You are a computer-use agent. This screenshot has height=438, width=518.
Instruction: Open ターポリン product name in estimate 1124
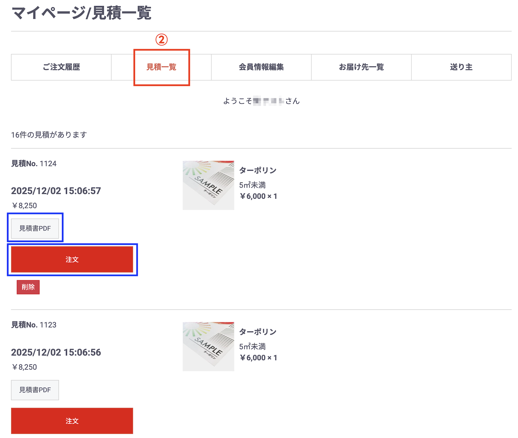point(258,171)
